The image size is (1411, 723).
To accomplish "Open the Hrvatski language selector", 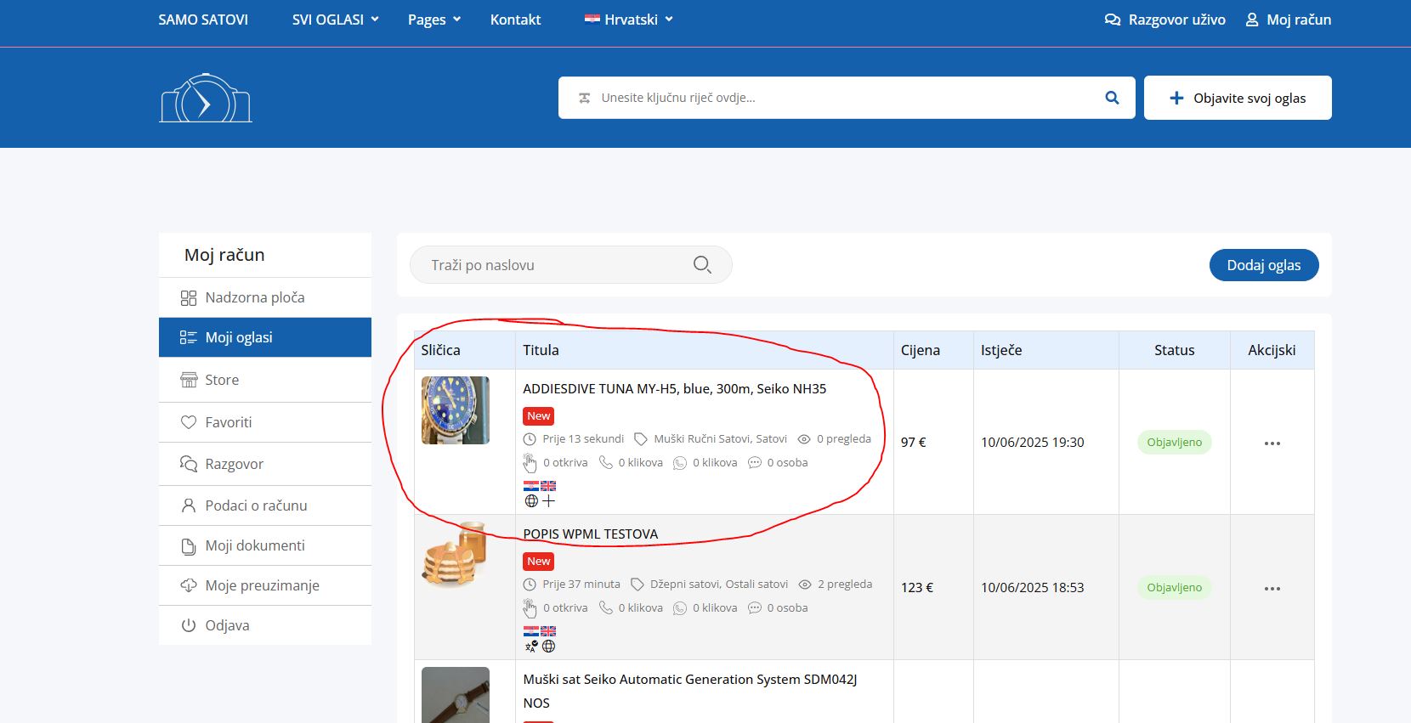I will click(629, 20).
